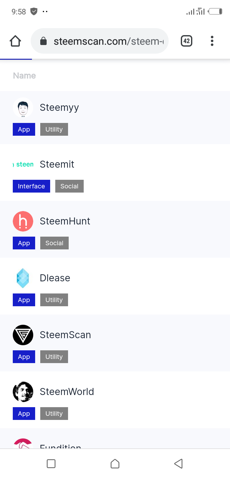This screenshot has height=479, width=230.
Task: Tap the Android recent apps square button
Action: pyautogui.click(x=51, y=464)
